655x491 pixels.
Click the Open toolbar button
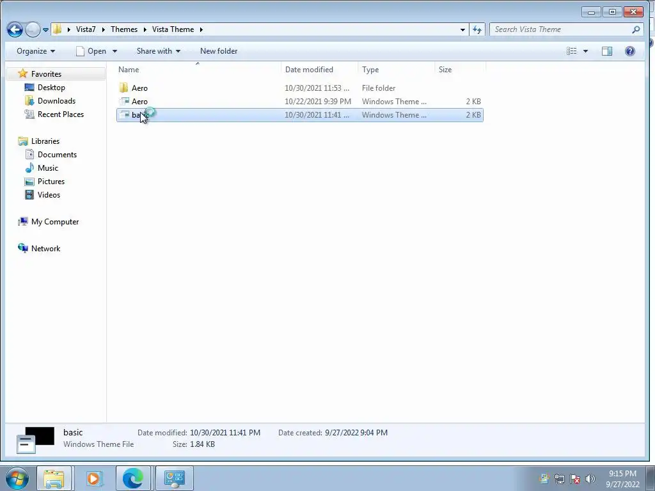(x=91, y=51)
